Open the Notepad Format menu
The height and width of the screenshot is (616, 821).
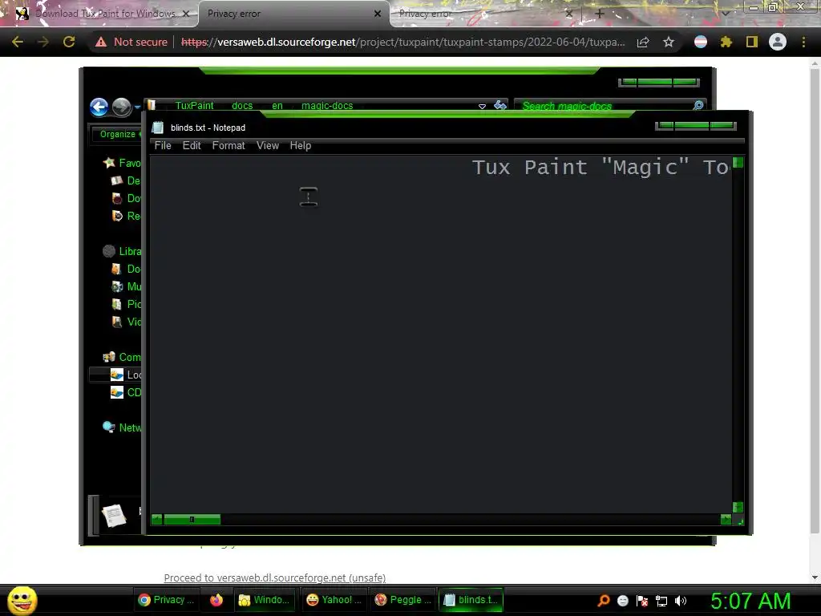coord(229,146)
